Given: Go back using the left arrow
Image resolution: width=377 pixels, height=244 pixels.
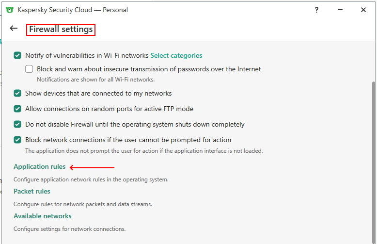Looking at the screenshot, I should click(x=14, y=29).
